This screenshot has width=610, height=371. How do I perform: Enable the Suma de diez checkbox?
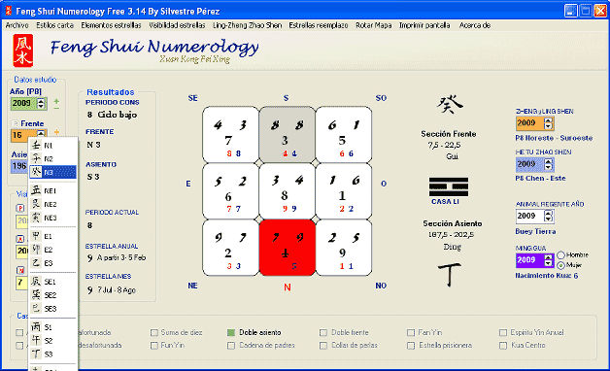154,332
